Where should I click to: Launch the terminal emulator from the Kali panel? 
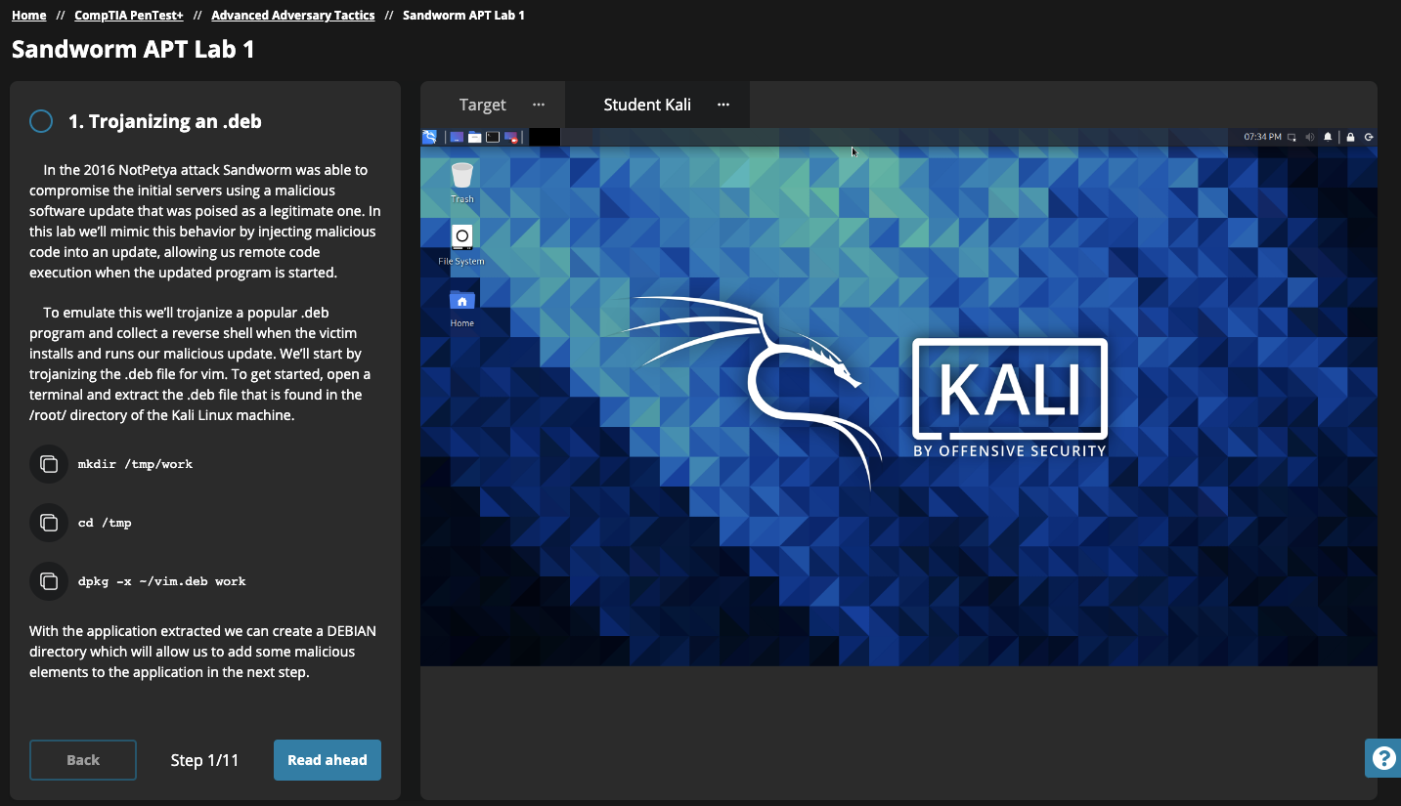click(x=493, y=137)
